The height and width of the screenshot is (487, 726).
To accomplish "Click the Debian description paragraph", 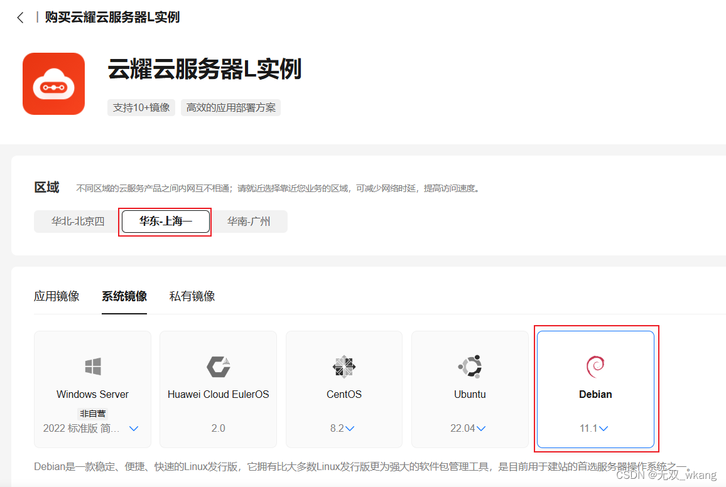I will (363, 467).
